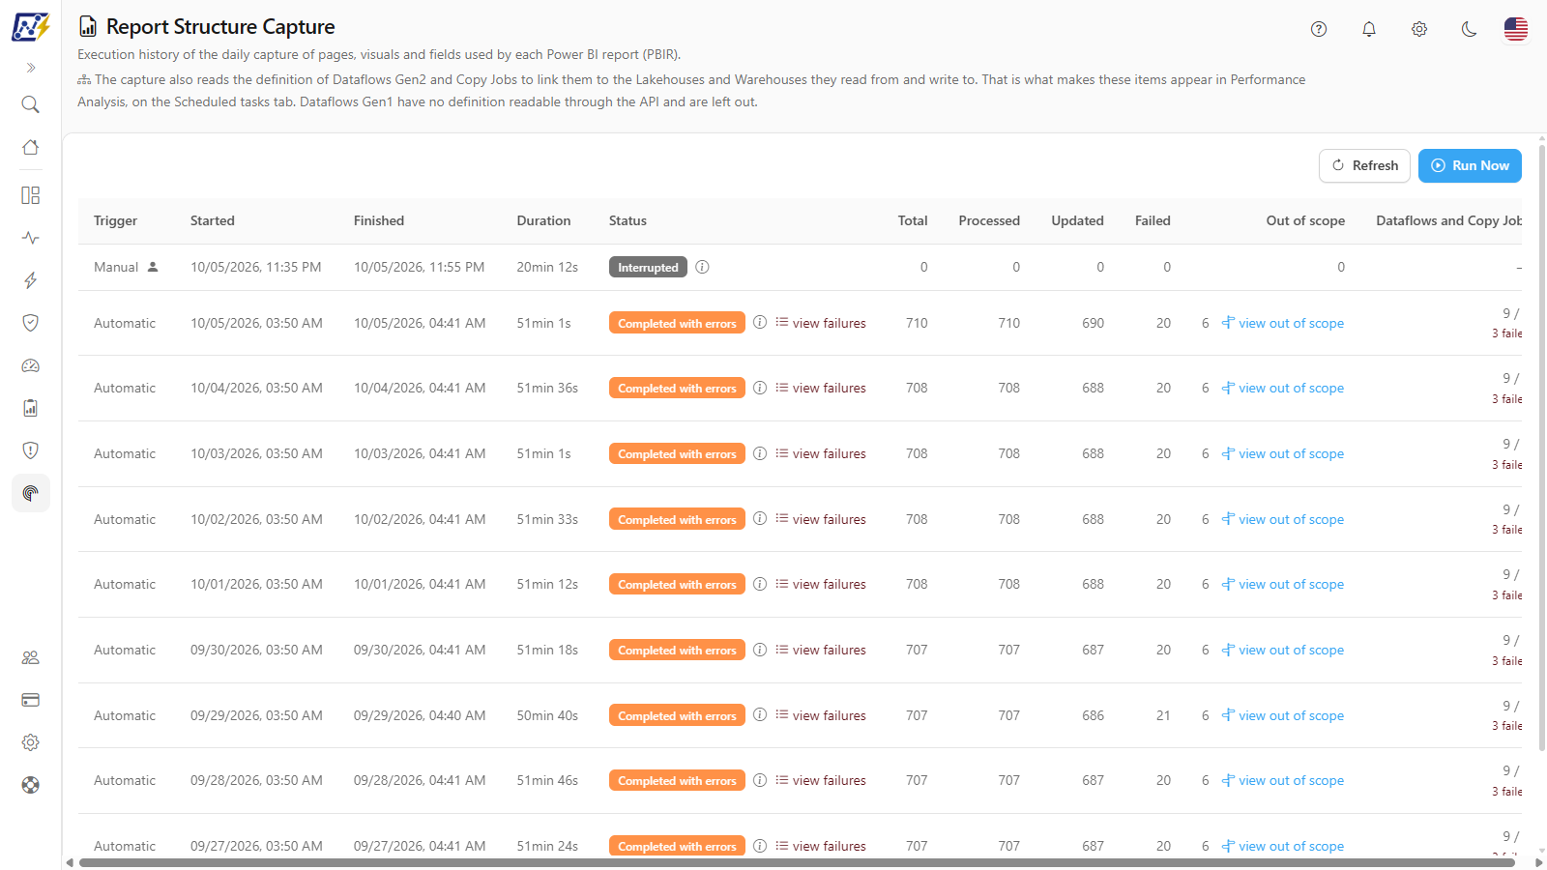This screenshot has width=1547, height=870.
Task: Open view out of scope for 09/28/2026 run
Action: 1283,780
